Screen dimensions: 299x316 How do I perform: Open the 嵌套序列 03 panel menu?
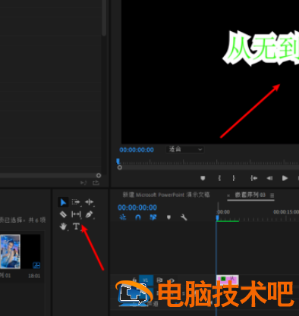(x=272, y=196)
